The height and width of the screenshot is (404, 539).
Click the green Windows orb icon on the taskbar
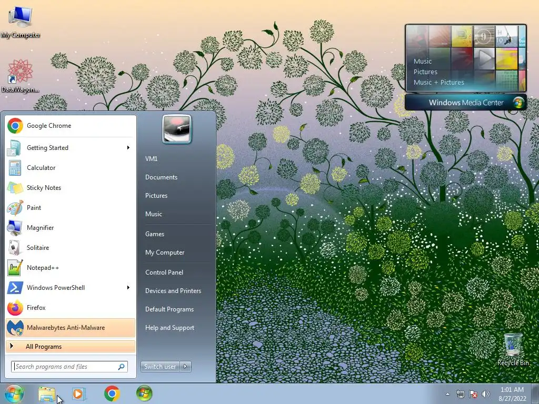[144, 393]
